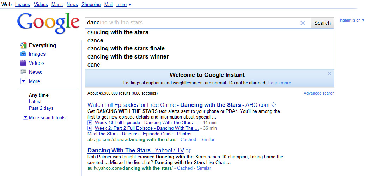Image resolution: width=365 pixels, height=176 pixels.
Task: Select Web in the top navigation bar
Action: [x=6, y=5]
